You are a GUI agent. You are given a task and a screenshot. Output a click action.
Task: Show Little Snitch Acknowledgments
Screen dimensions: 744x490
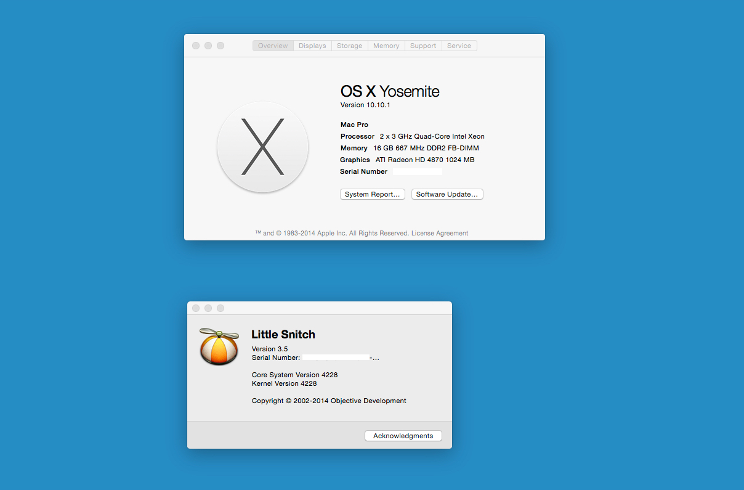403,436
